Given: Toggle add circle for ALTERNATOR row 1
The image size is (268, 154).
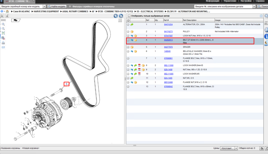Looking at the screenshot, I should [128, 25].
